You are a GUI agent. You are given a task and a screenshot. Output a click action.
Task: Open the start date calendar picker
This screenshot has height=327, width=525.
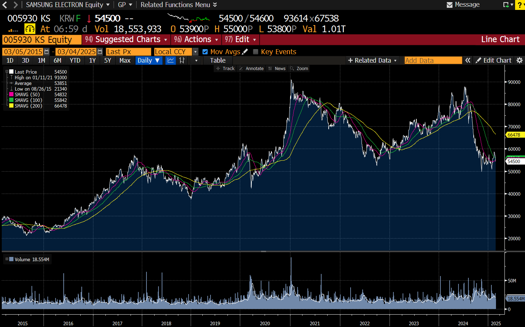click(47, 52)
